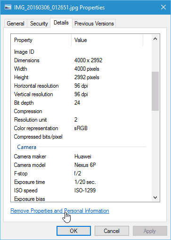Image resolution: width=171 pixels, height=240 pixels.
Task: Click the scroll up arrow
Action: 155,39
